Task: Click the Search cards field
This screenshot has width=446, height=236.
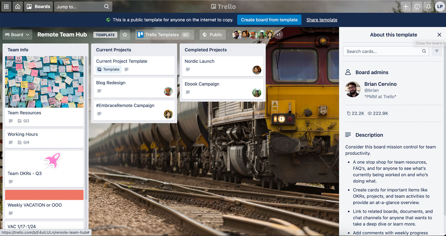Action: 386,51
